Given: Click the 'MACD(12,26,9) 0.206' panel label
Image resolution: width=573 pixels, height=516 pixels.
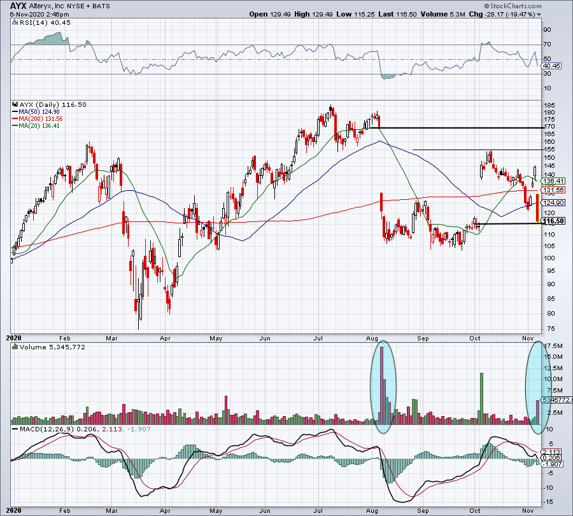Looking at the screenshot, I should (59, 429).
